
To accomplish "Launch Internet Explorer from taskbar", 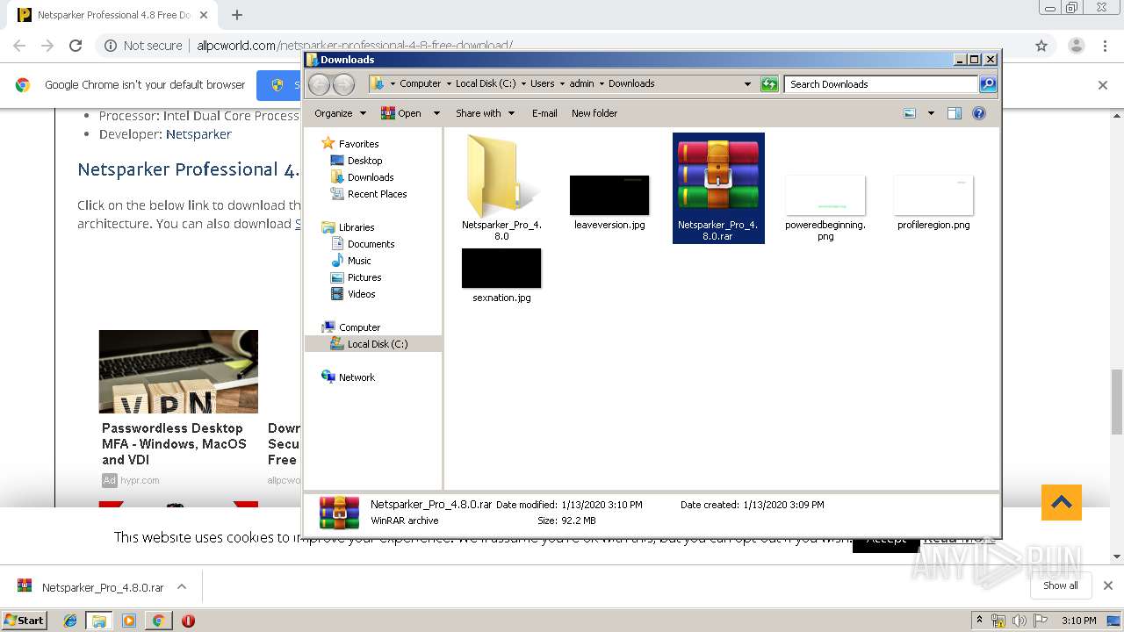I will click(70, 621).
